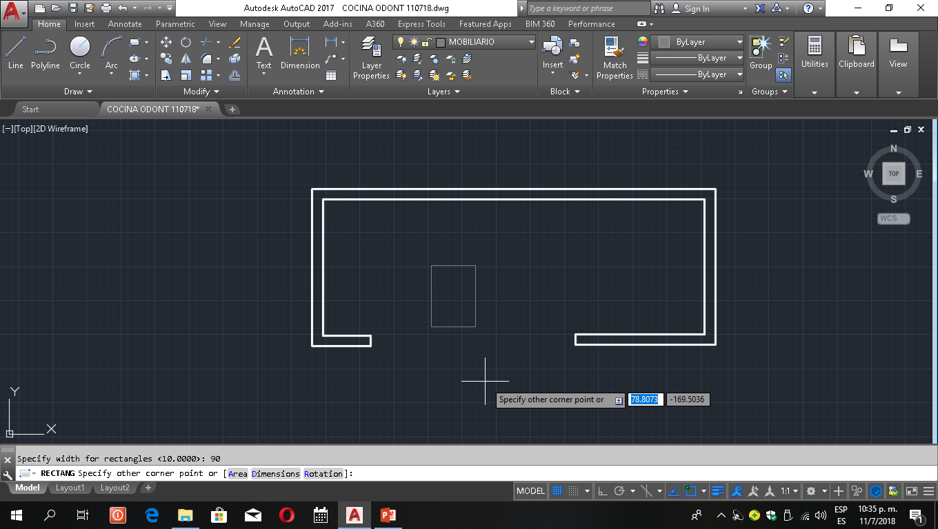The width and height of the screenshot is (938, 529).
Task: Toggle polar tracking in status bar
Action: point(619,491)
